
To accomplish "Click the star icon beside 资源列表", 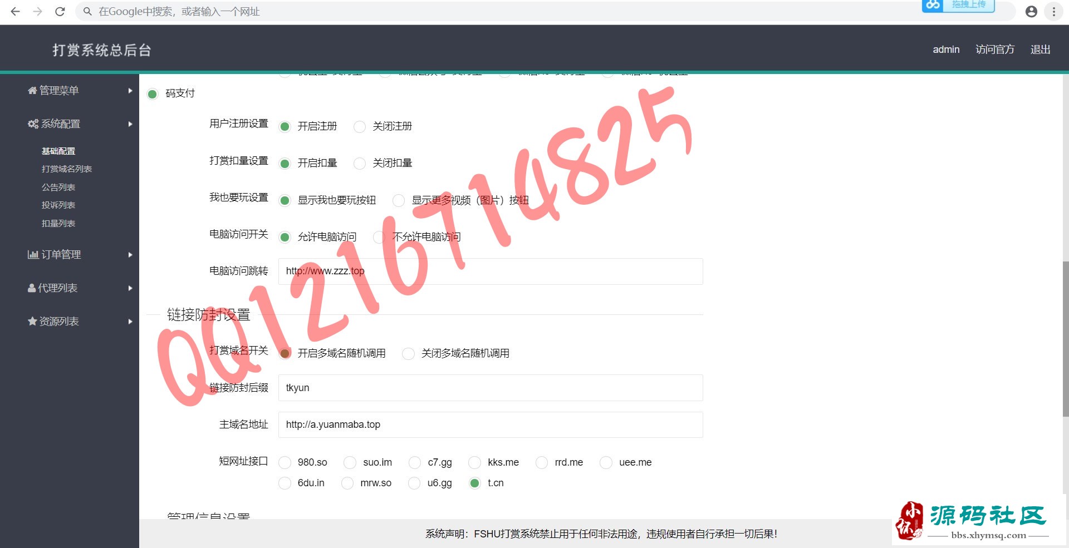I will click(32, 321).
